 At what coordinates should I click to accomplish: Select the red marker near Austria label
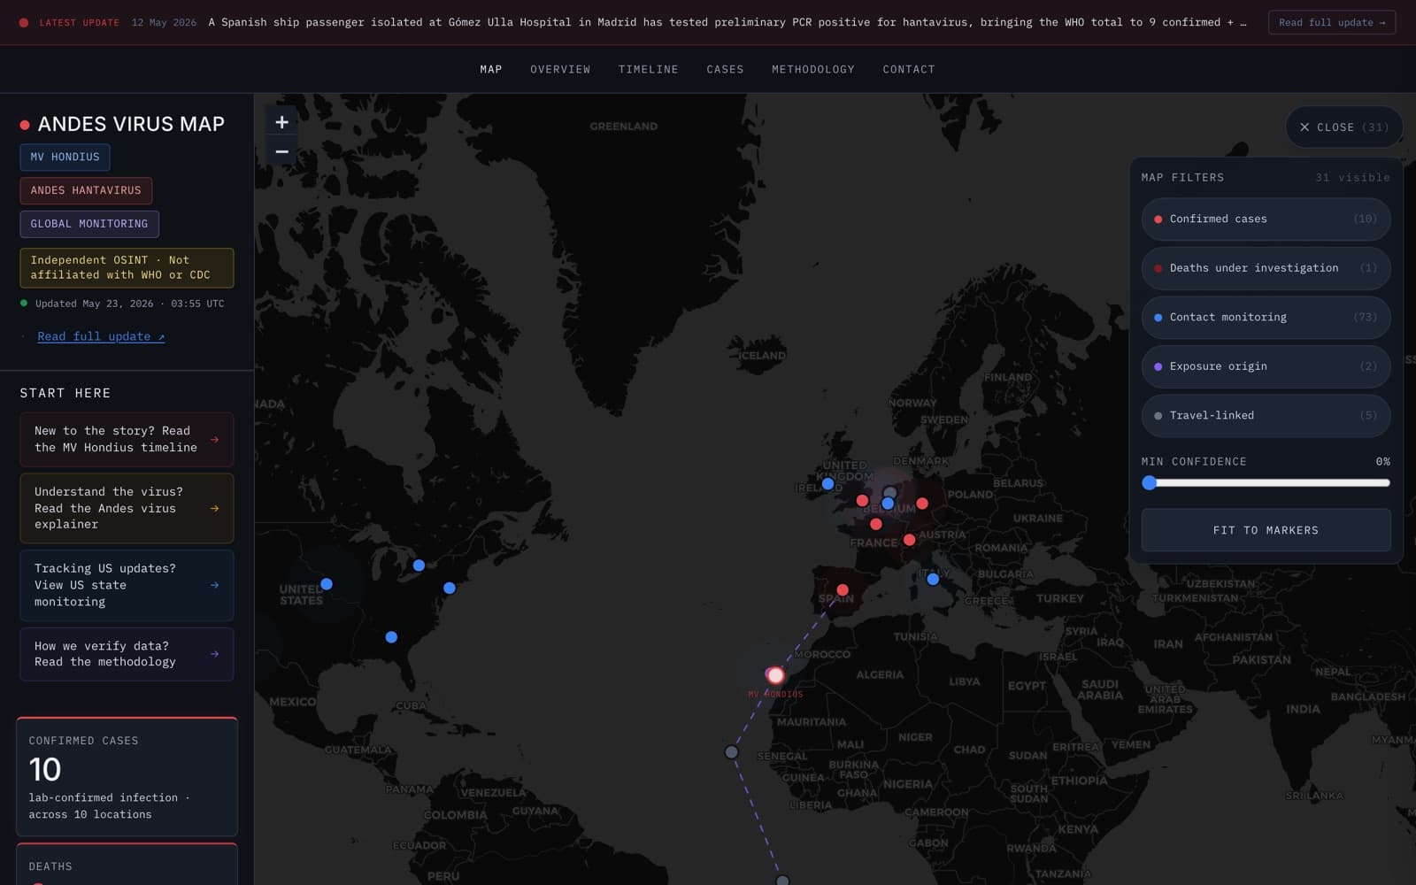click(x=909, y=540)
